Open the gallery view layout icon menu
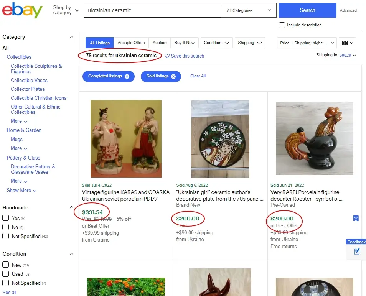 (x=347, y=43)
